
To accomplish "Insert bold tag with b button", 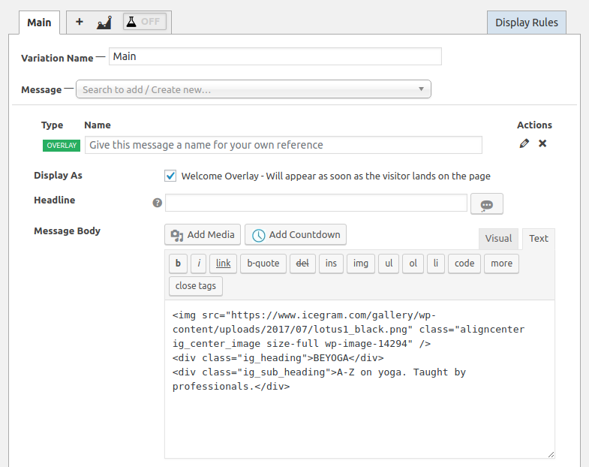I will tap(178, 264).
